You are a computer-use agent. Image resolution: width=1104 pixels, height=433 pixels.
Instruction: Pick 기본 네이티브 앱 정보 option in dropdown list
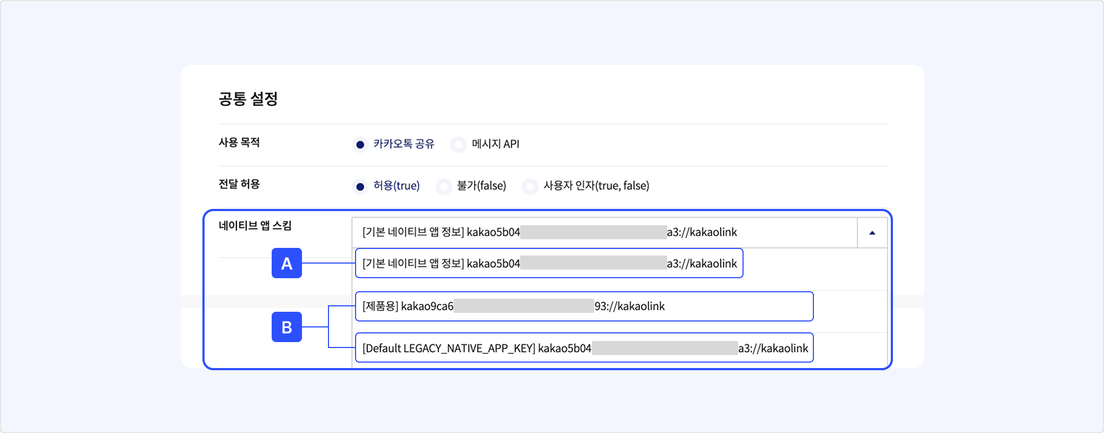click(x=549, y=264)
